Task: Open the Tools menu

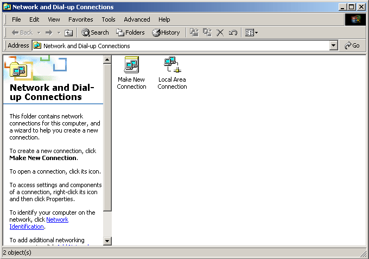Action: point(109,19)
